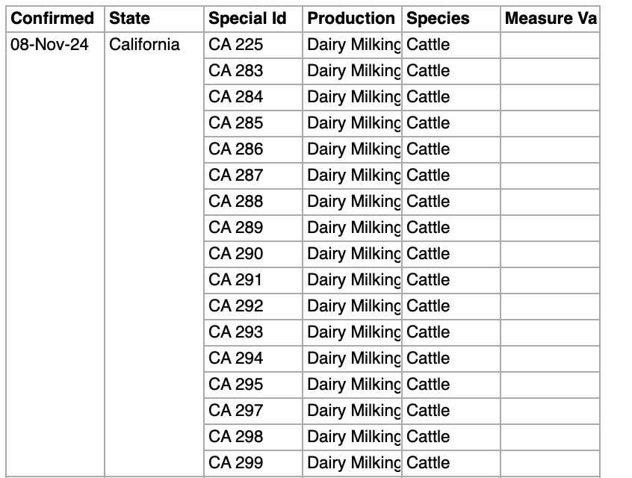Click the truncated Measure column header
The image size is (632, 478).
coord(550,19)
